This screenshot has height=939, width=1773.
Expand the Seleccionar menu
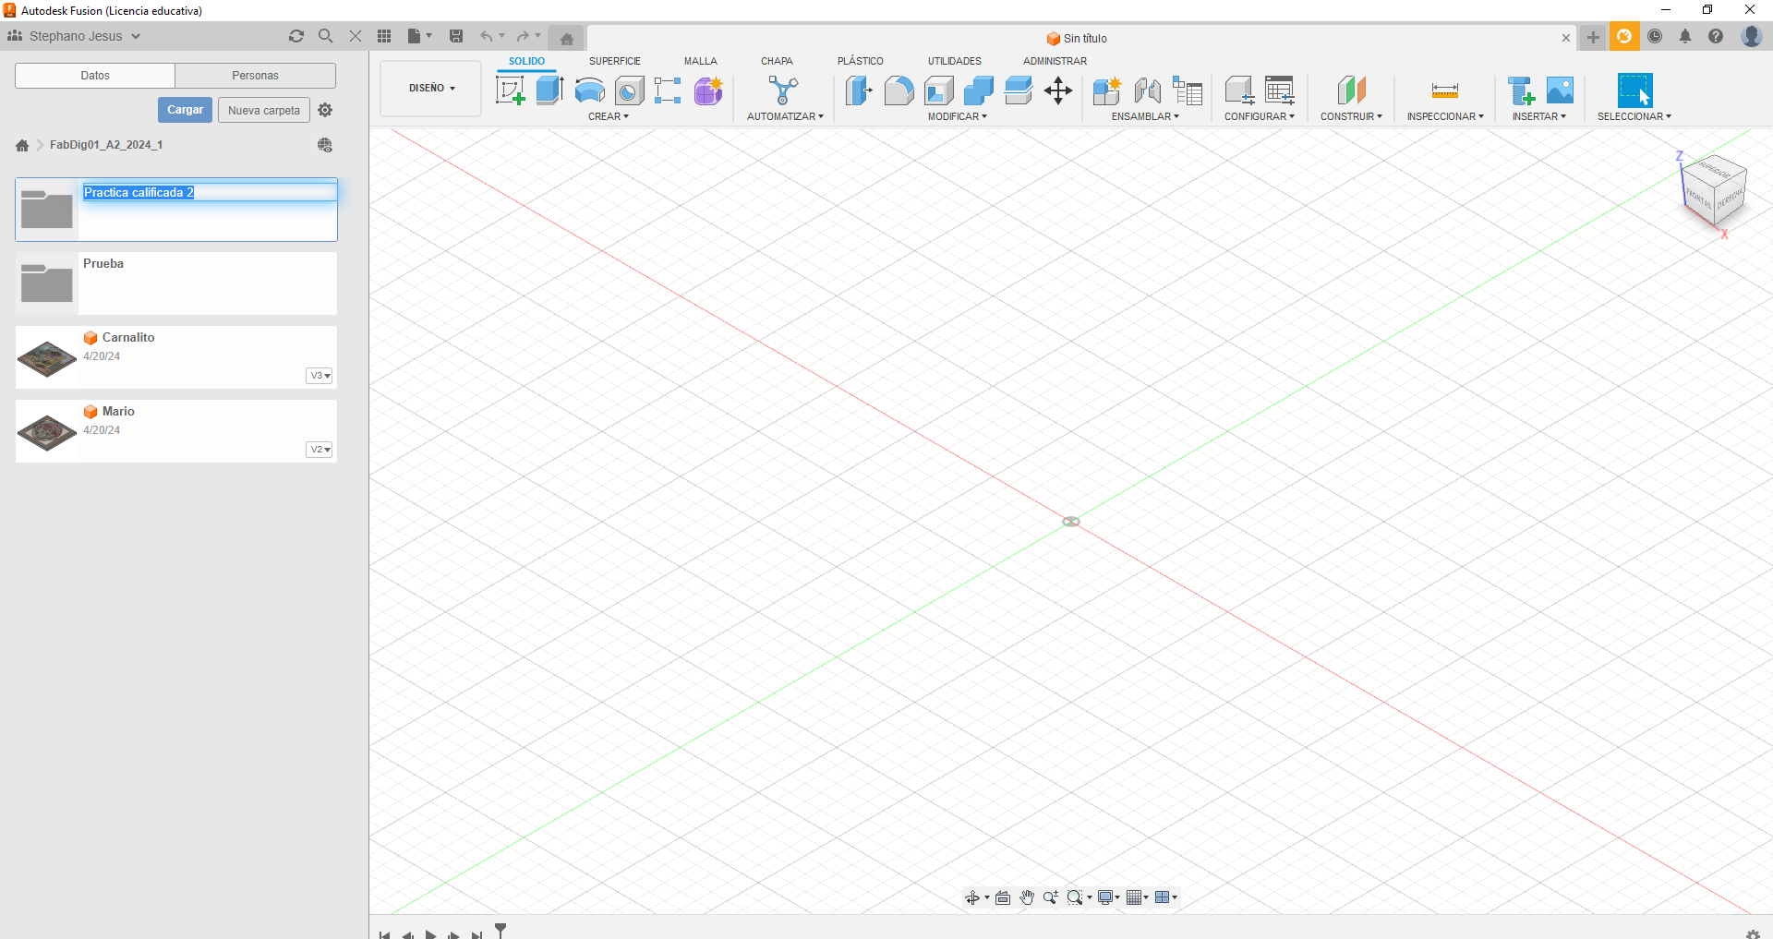1634,116
